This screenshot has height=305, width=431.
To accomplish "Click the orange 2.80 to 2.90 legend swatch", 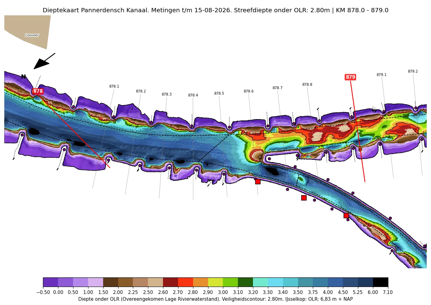I will (x=200, y=282).
